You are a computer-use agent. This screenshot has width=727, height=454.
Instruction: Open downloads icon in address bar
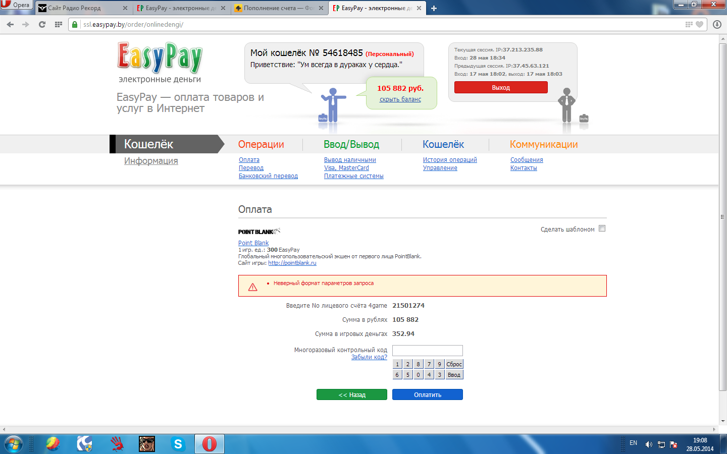[717, 24]
